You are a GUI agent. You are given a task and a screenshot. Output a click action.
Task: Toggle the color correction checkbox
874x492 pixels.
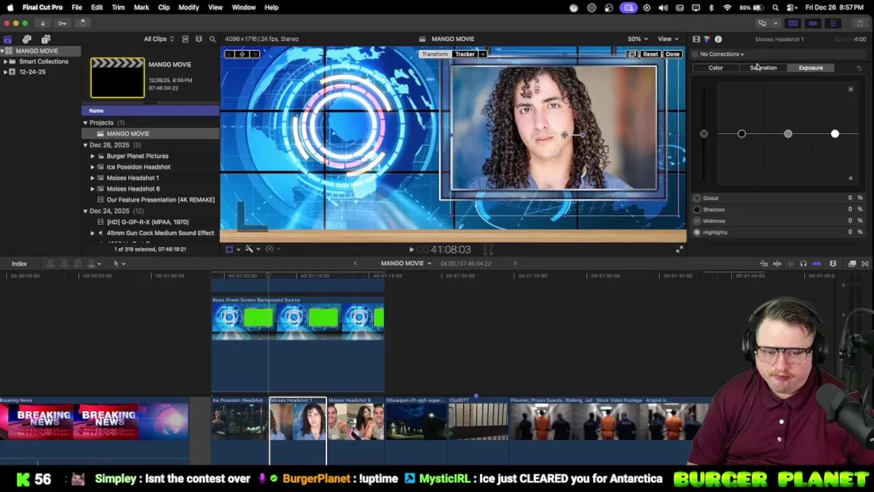coord(695,54)
